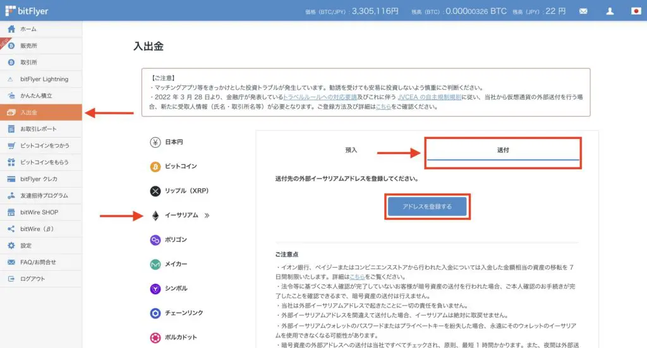Click the Ethereum diamond icon
The width and height of the screenshot is (647, 348).
[x=155, y=215]
